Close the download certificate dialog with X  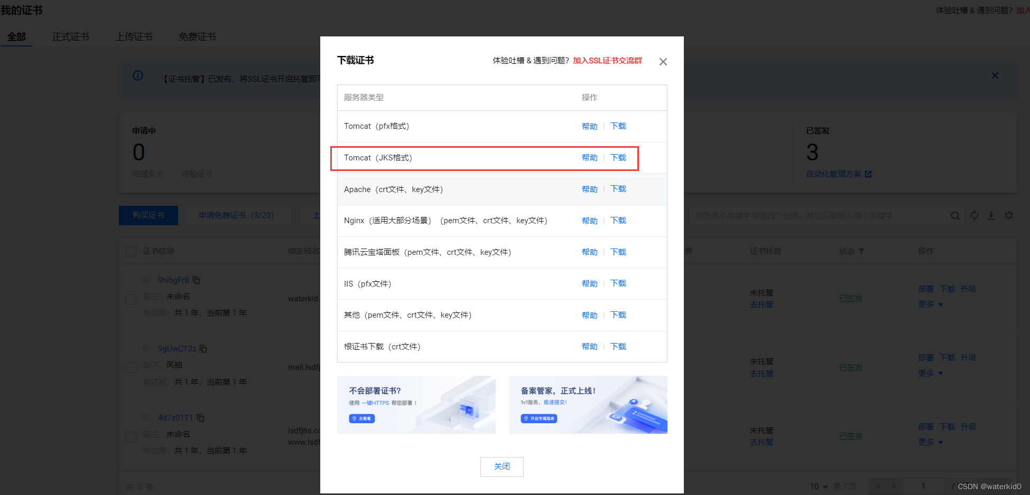(x=663, y=62)
